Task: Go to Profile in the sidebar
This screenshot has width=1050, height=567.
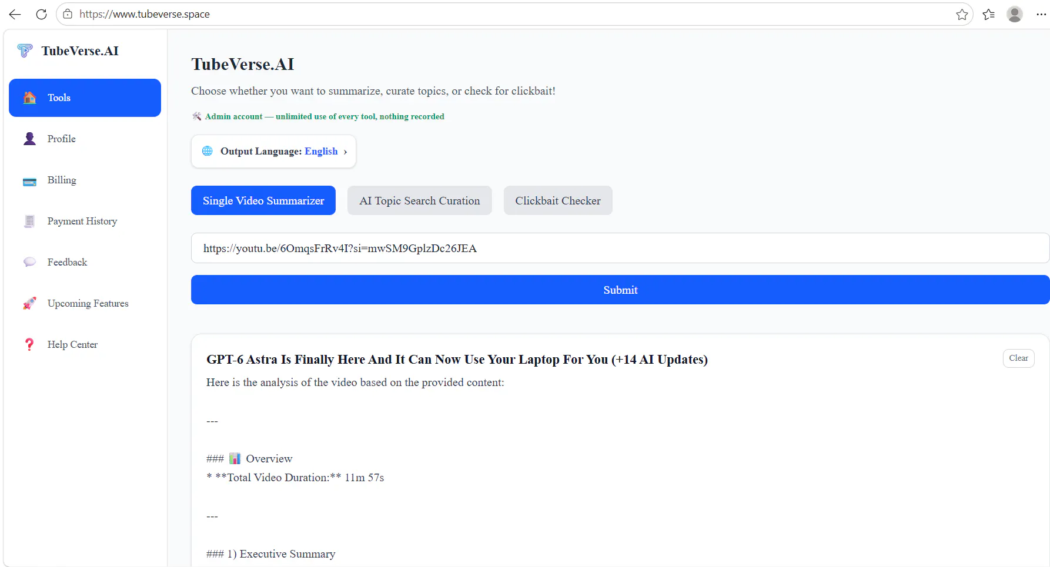Action: (85, 139)
